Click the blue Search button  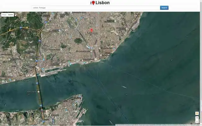coord(164,8)
